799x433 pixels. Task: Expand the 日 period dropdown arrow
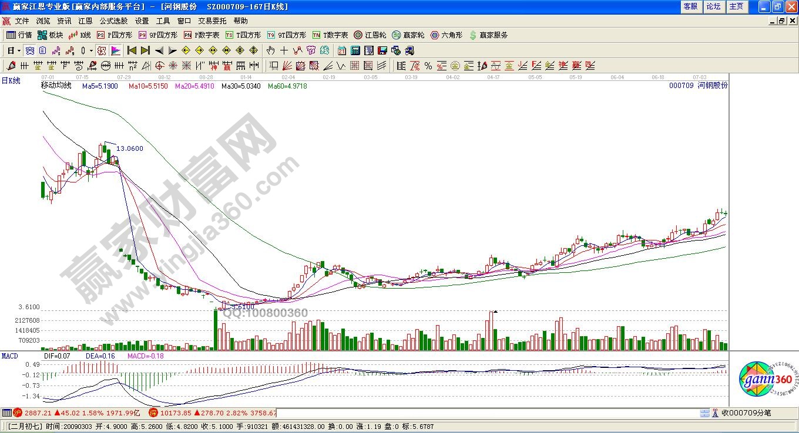[18, 50]
